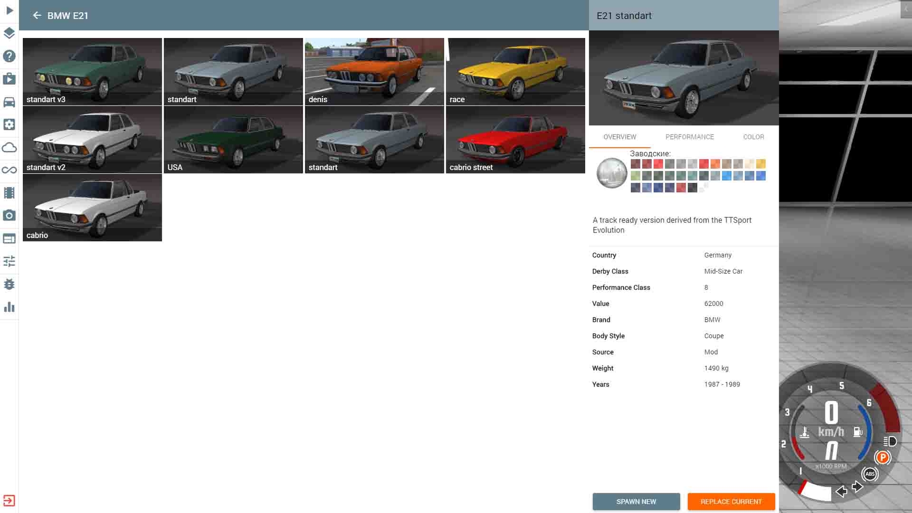Select the yellow race car thumbnail

pyautogui.click(x=515, y=71)
